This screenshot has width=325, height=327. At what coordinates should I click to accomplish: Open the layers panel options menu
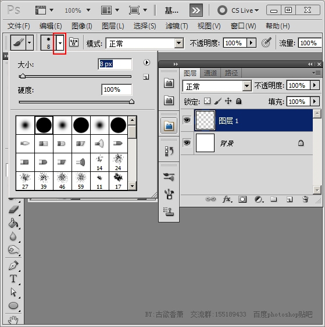(x=316, y=73)
